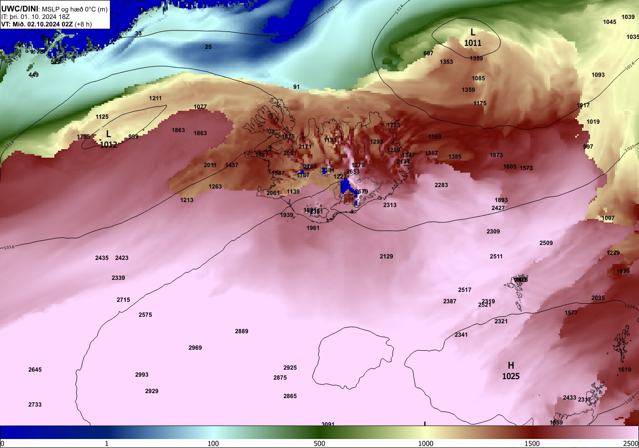Screen dimensions: 639x448
Task: Click the height value 2925
Action: (x=290, y=368)
